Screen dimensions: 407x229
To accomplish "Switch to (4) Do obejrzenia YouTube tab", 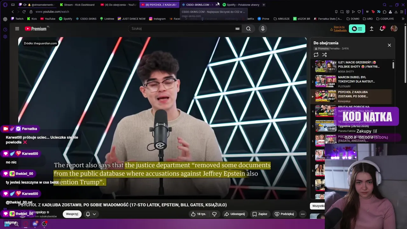I will coord(119,5).
